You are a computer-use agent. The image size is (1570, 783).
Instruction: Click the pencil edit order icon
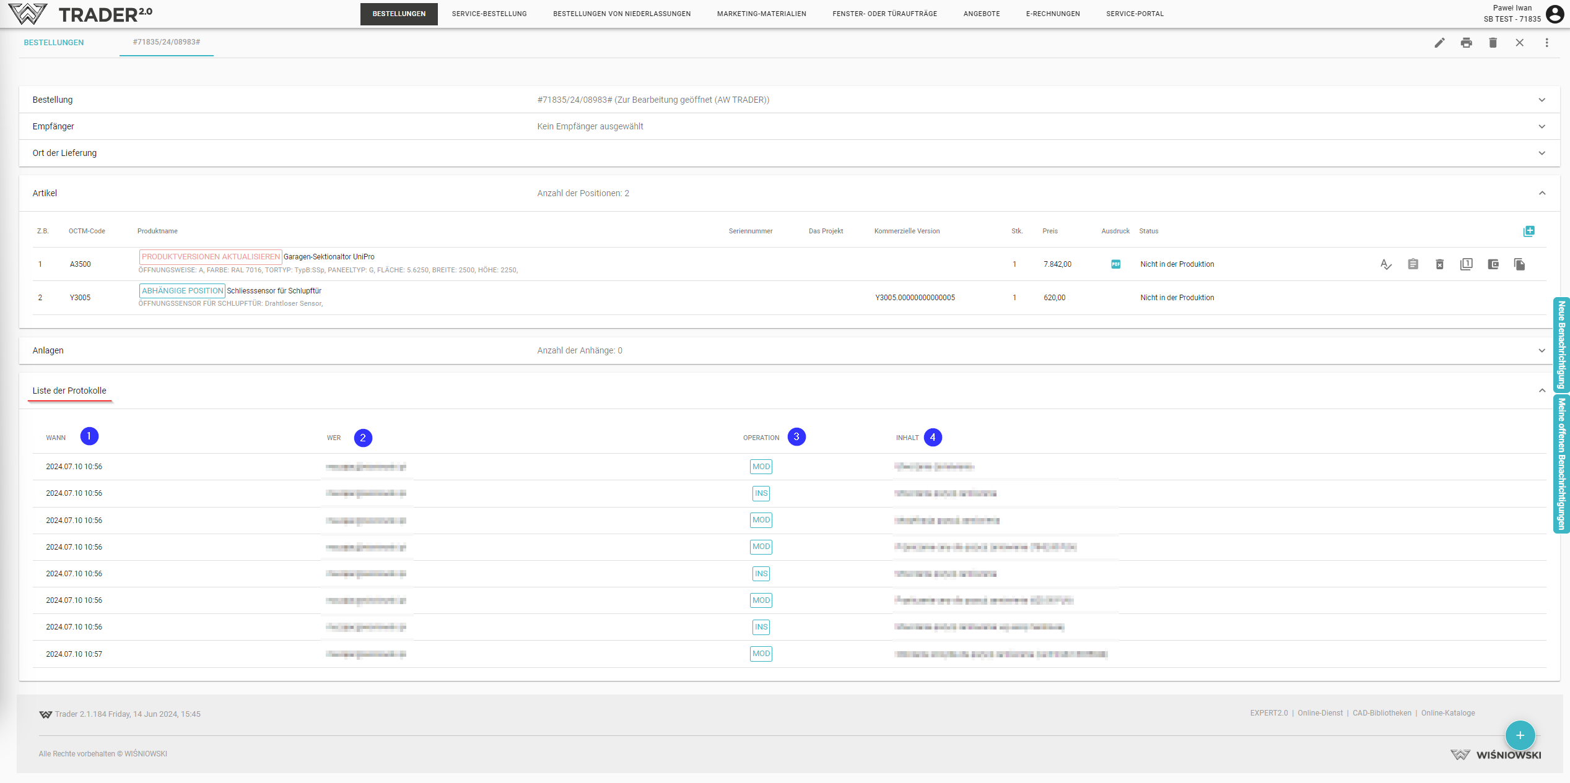(1439, 43)
